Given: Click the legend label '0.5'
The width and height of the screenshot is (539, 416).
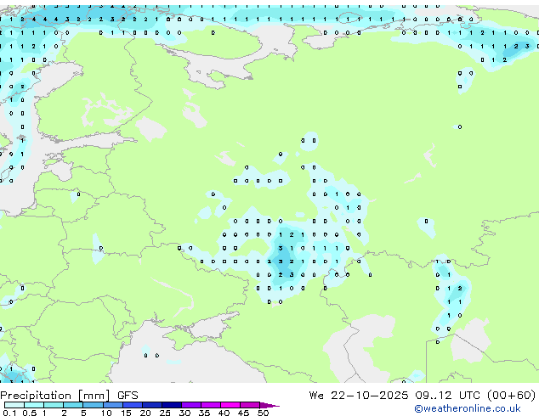Looking at the screenshot, I should point(30,413).
